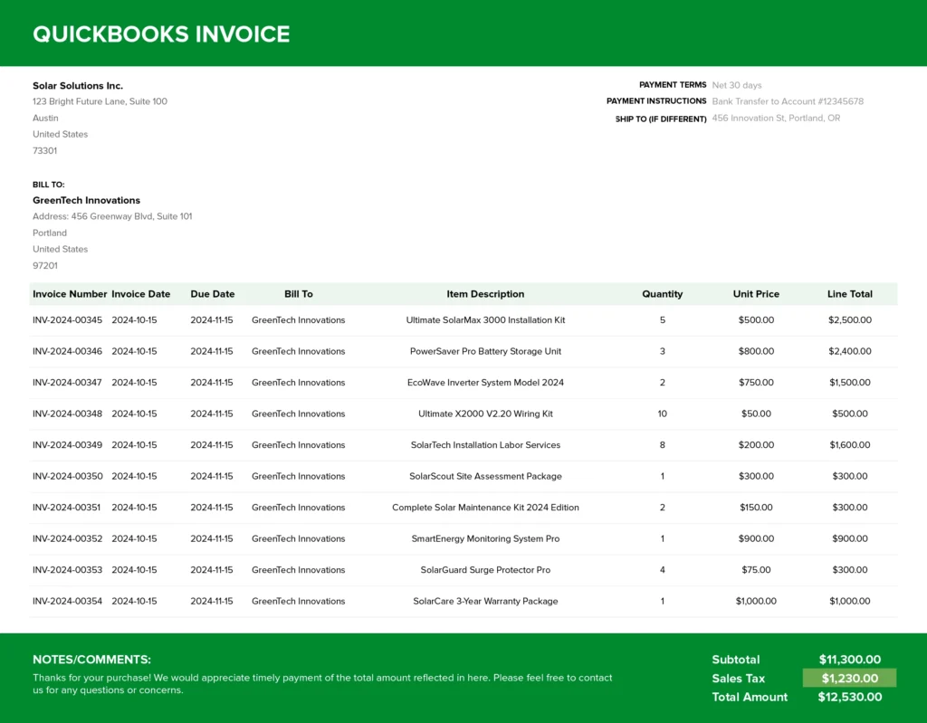Click the $800.00 unit price
Image resolution: width=927 pixels, height=723 pixels.
[x=756, y=351]
